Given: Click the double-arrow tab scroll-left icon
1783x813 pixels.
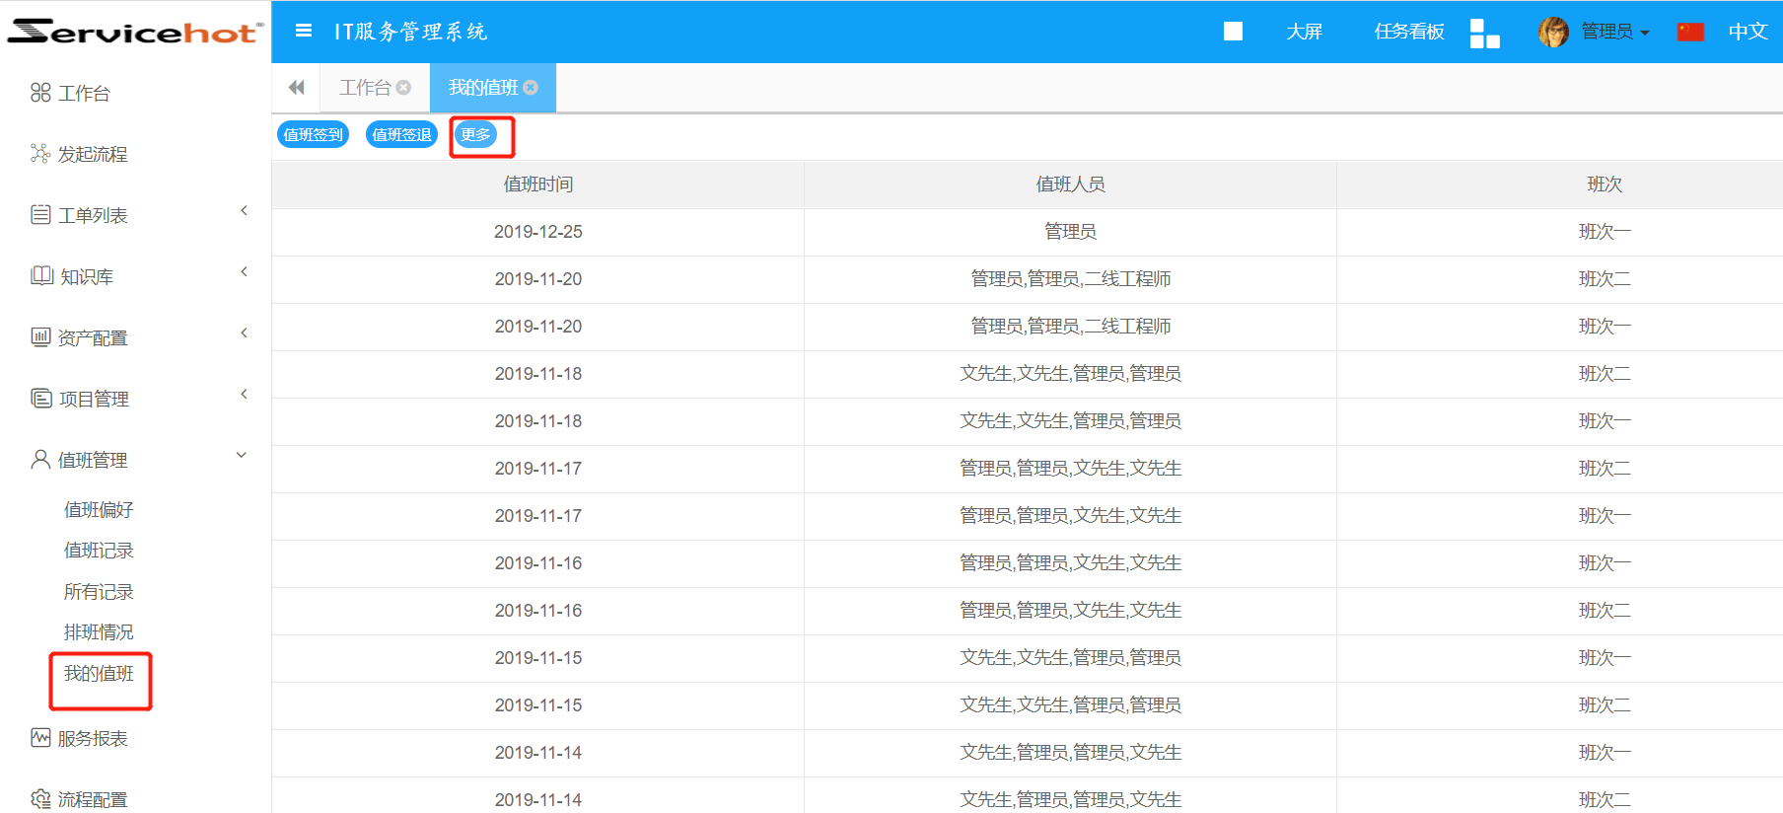Looking at the screenshot, I should point(296,88).
